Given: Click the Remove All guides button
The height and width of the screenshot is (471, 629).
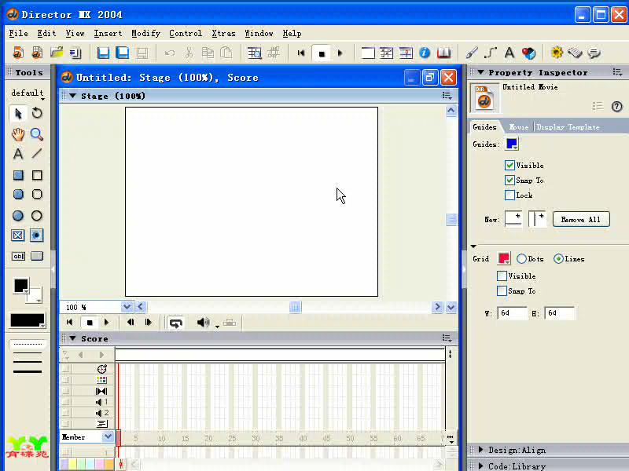Looking at the screenshot, I should (581, 220).
